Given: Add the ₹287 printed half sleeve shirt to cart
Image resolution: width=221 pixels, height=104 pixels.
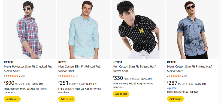Looking at the screenshot, I should [175, 99].
